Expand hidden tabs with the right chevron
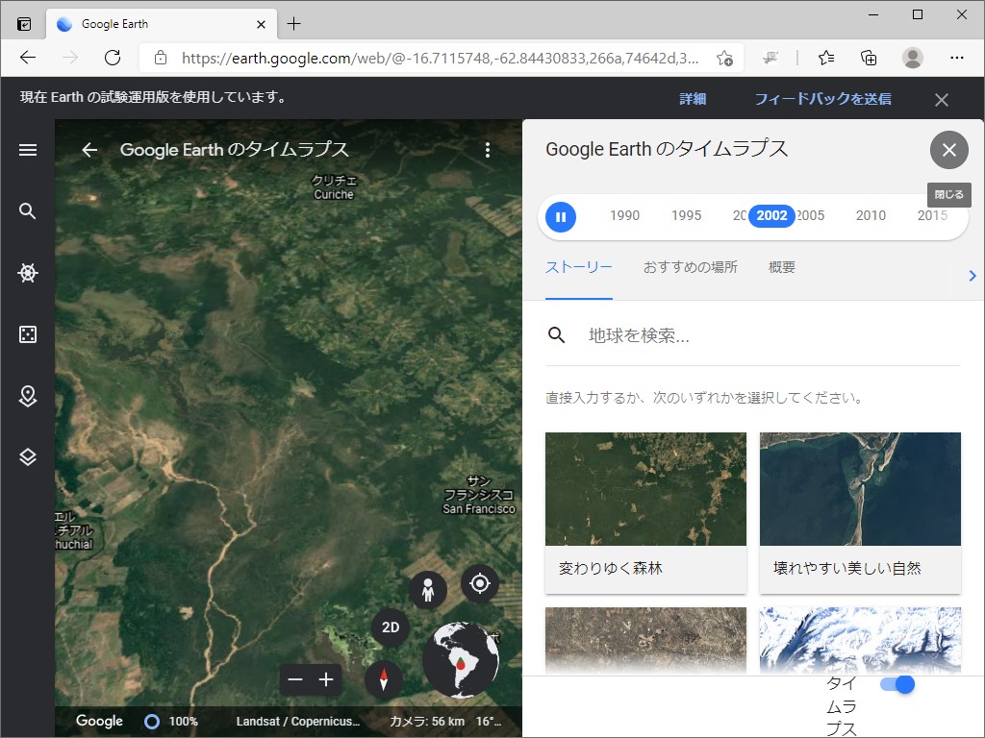The width and height of the screenshot is (985, 738). pos(972,276)
